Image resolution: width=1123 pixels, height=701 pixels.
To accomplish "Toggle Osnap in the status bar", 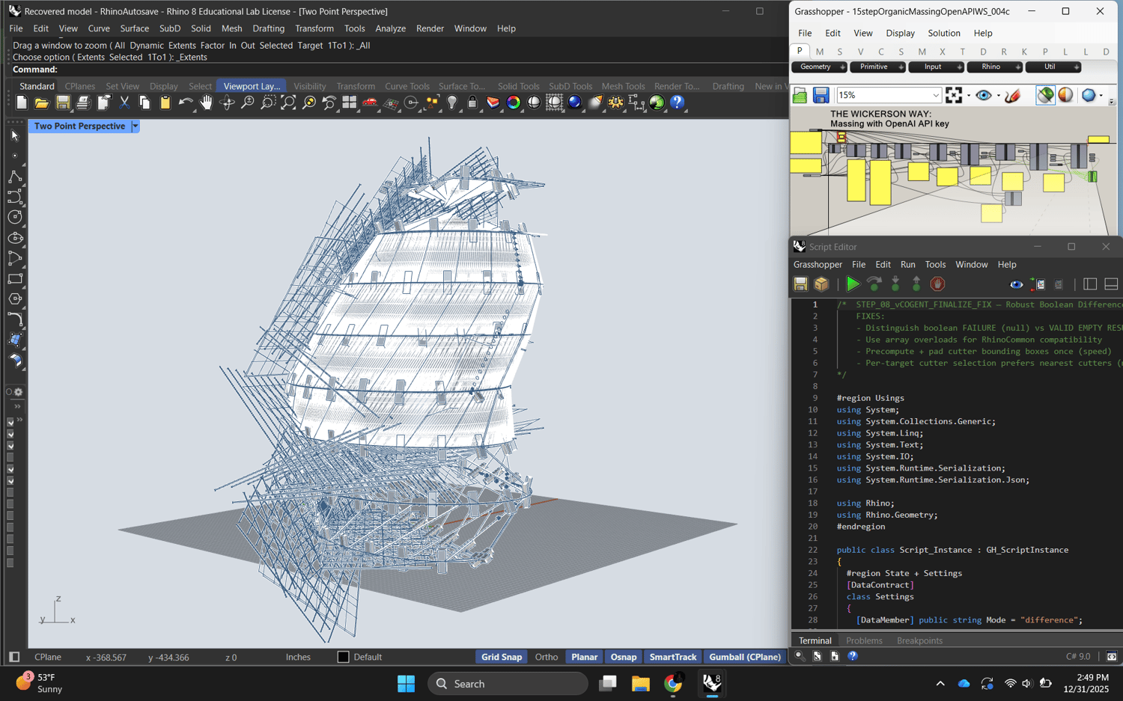I will pos(623,657).
